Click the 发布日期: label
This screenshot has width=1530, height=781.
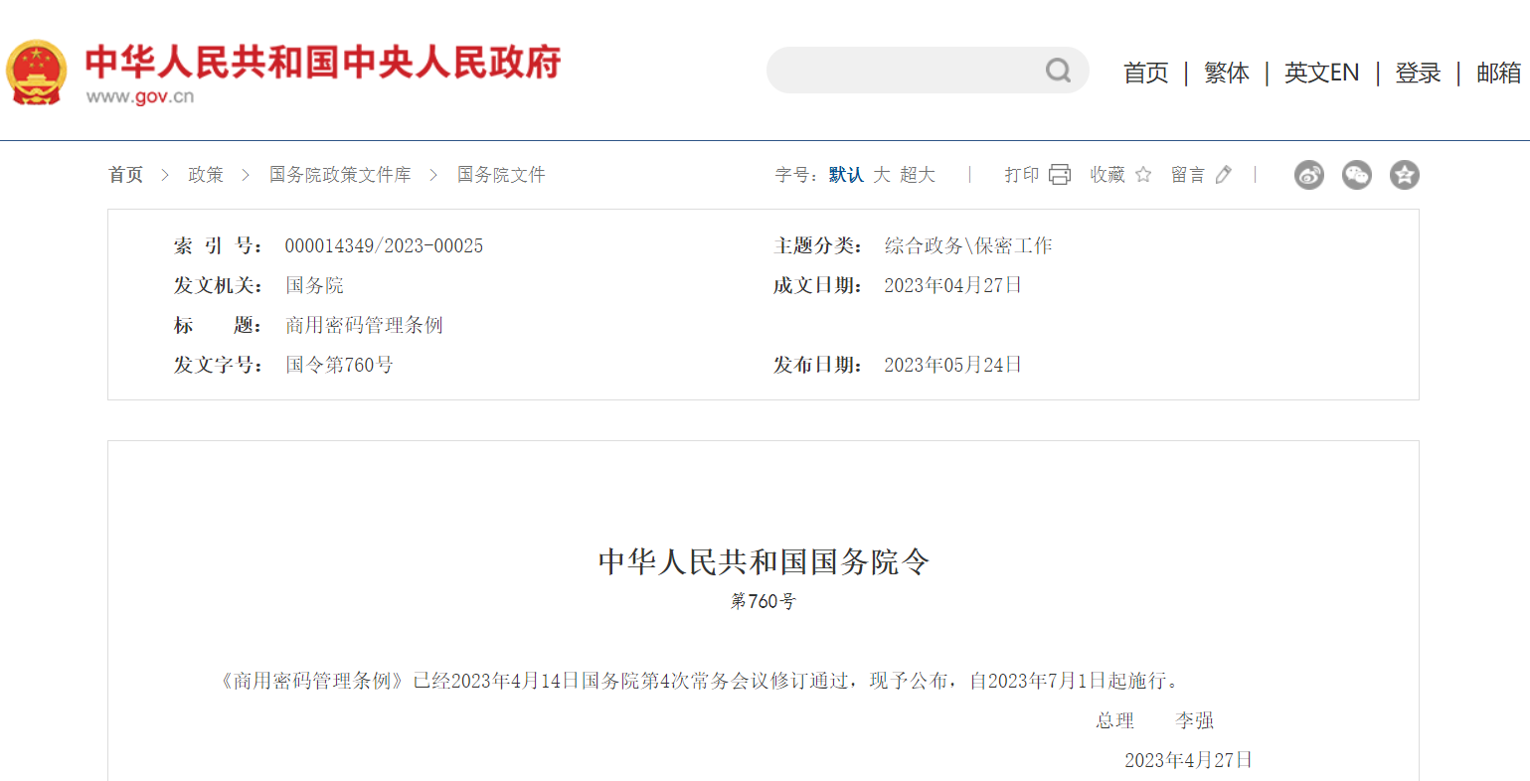pyautogui.click(x=817, y=366)
